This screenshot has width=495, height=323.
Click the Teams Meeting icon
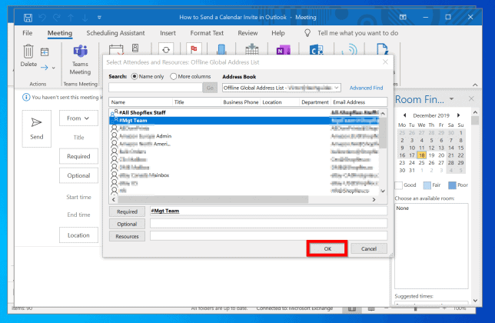pos(80,51)
